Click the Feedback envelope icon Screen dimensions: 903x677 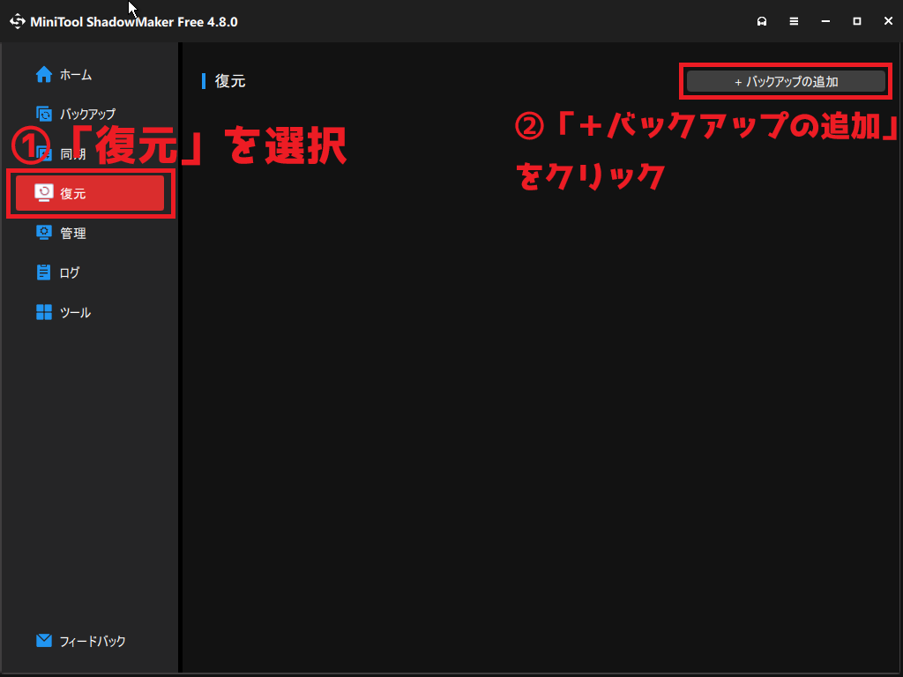(x=44, y=641)
